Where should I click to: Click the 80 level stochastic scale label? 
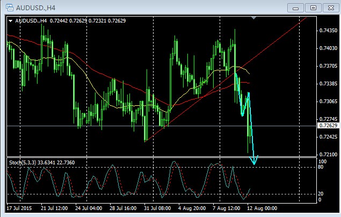click(x=321, y=167)
